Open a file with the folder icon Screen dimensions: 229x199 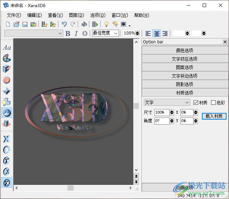(x=17, y=24)
